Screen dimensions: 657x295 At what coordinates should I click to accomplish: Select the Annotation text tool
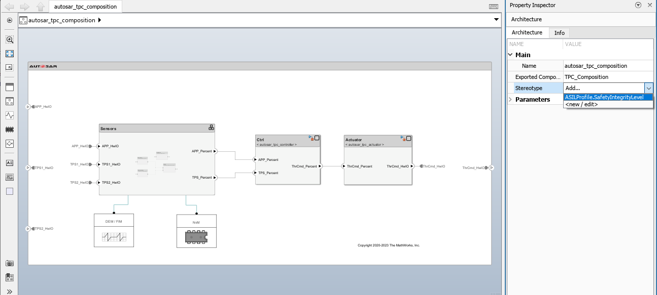coord(9,163)
